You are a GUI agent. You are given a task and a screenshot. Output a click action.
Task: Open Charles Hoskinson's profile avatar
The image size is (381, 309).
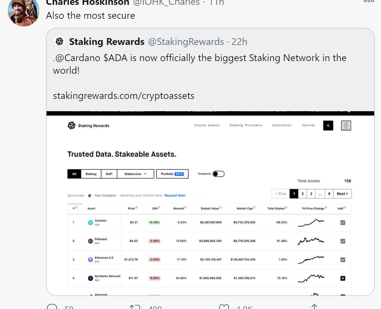[23, 12]
